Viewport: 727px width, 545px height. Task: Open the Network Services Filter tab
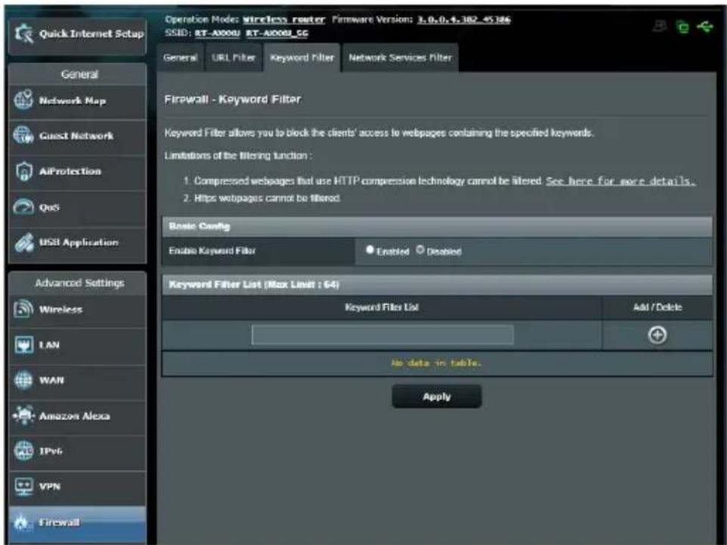(x=400, y=57)
